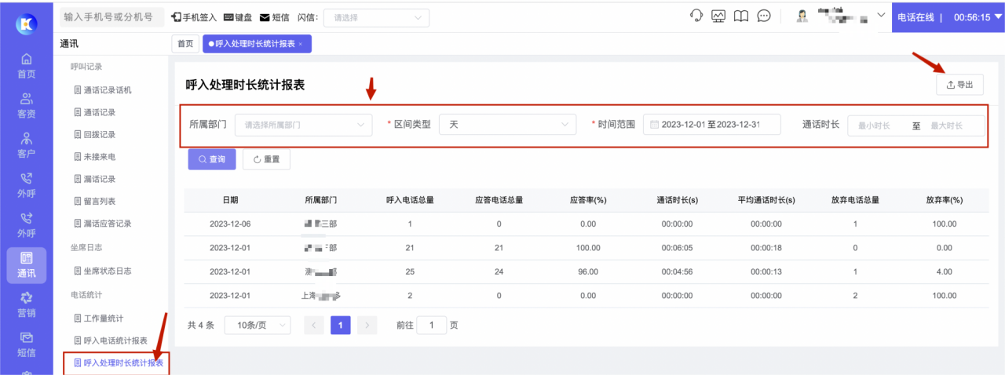This screenshot has width=1005, height=375.
Task: Open the 10条/页 page size dropdown
Action: pyautogui.click(x=258, y=325)
